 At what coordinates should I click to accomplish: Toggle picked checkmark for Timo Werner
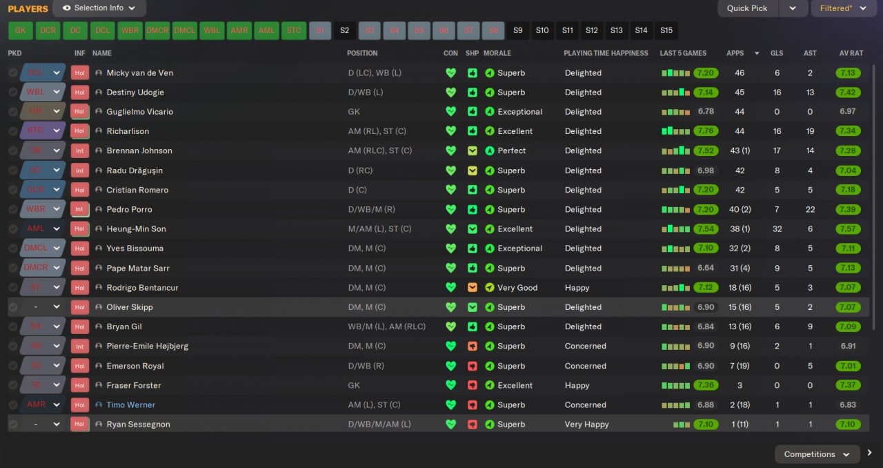coord(13,404)
